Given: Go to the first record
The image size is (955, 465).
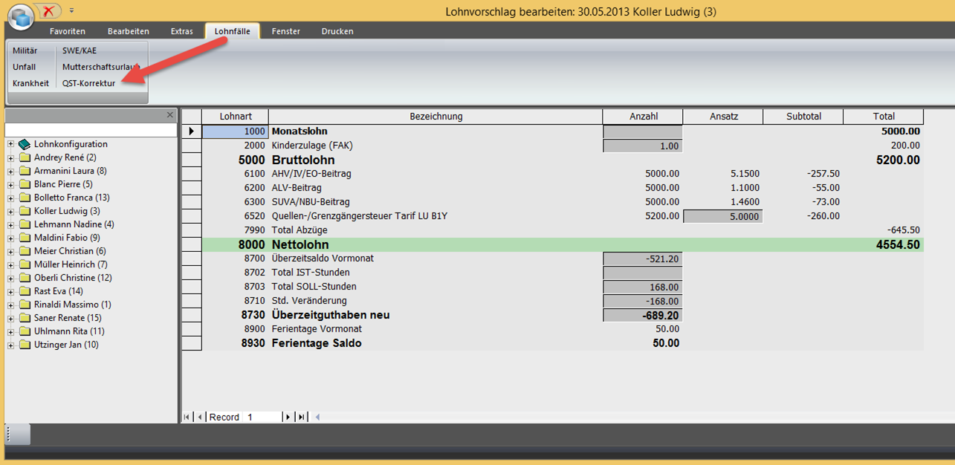Looking at the screenshot, I should [x=187, y=417].
